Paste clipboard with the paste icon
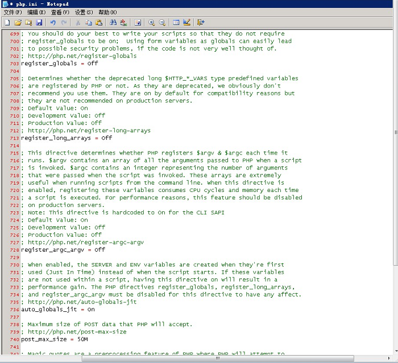This screenshot has height=363, width=398. point(99,23)
